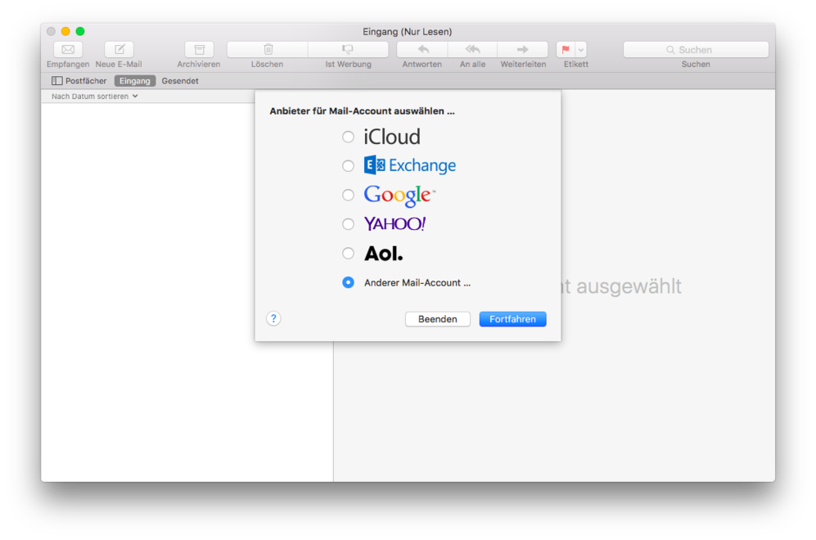
Task: Switch to the Eingang tab
Action: coord(135,81)
